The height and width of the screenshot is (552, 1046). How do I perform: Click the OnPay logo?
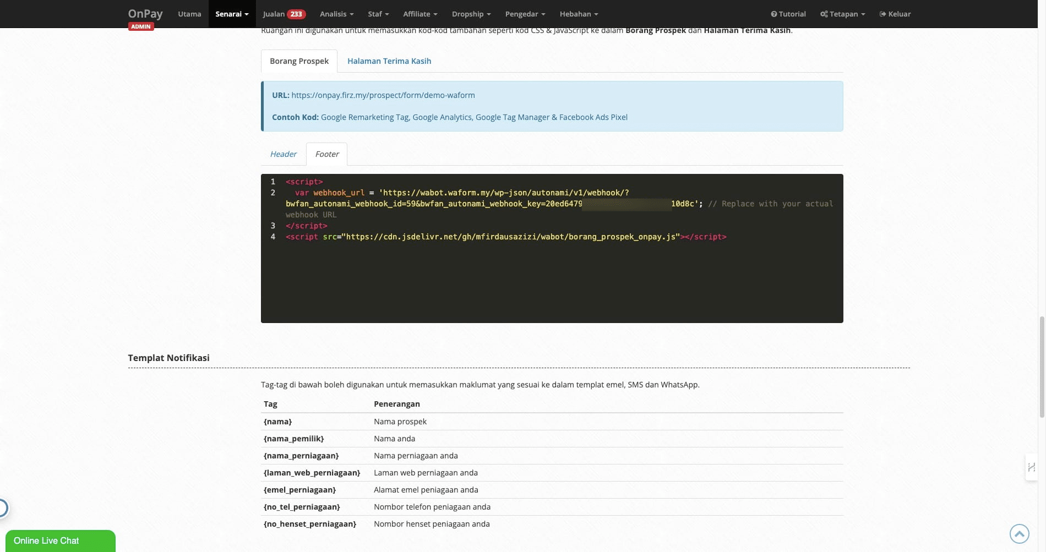145,13
